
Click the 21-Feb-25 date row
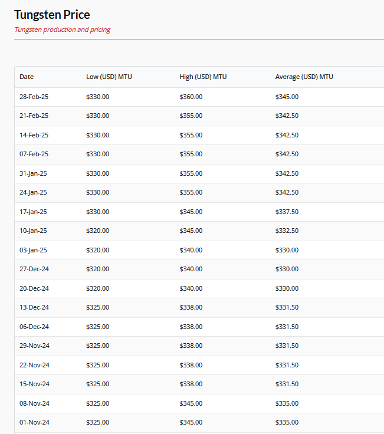[x=34, y=116]
